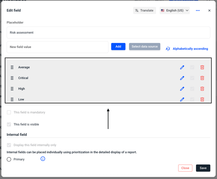Delete the Low field value
The image size is (217, 179).
point(202,100)
